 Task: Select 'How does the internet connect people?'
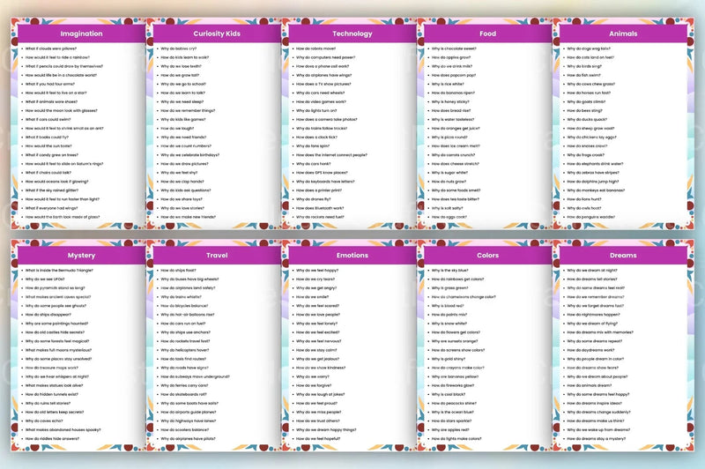pyautogui.click(x=331, y=155)
